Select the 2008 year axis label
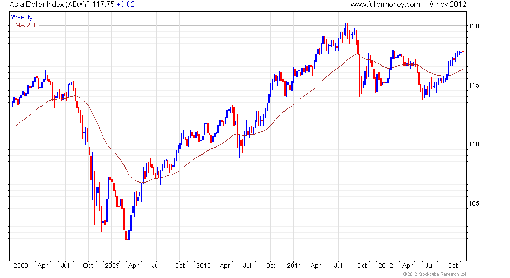This screenshot has width=510, height=278. coord(21,265)
